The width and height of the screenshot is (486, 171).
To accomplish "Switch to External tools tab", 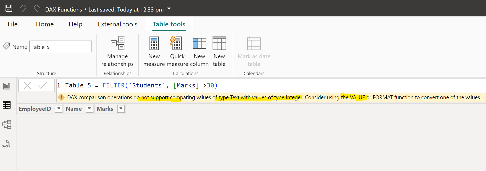I will coord(118,24).
